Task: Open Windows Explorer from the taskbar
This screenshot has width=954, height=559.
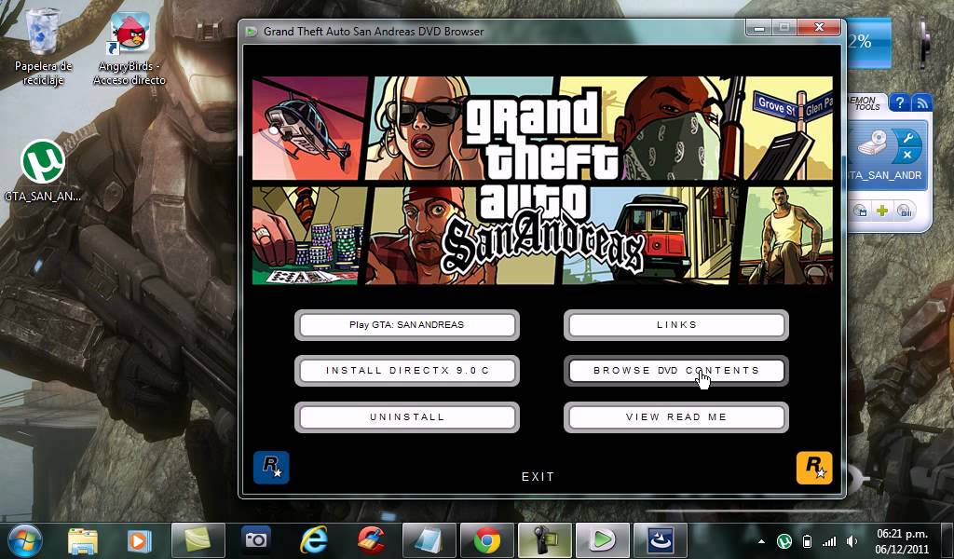Action: (83, 540)
